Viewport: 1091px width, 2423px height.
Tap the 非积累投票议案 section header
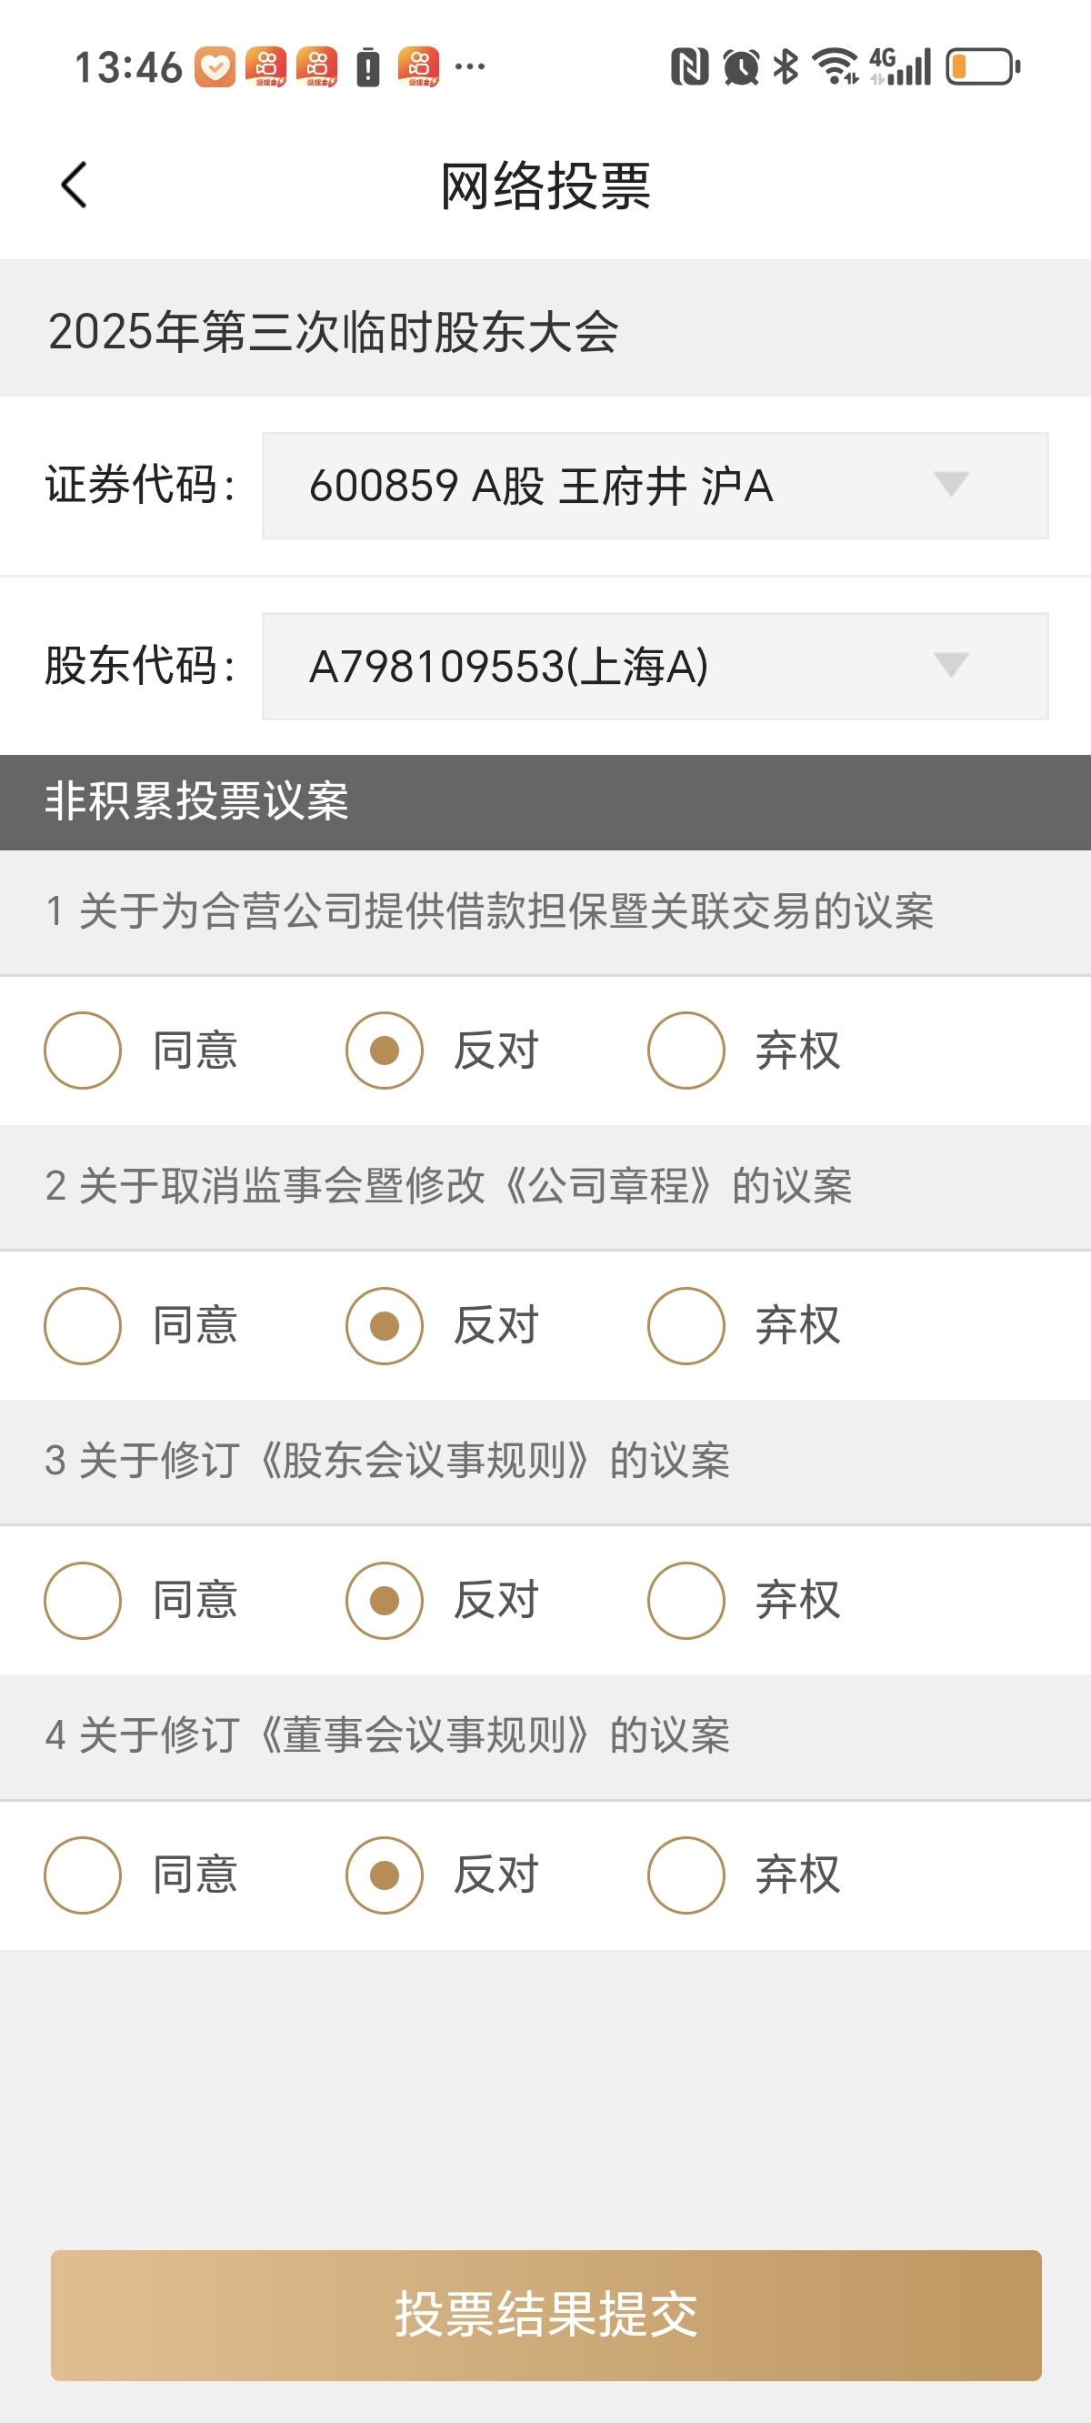(545, 801)
